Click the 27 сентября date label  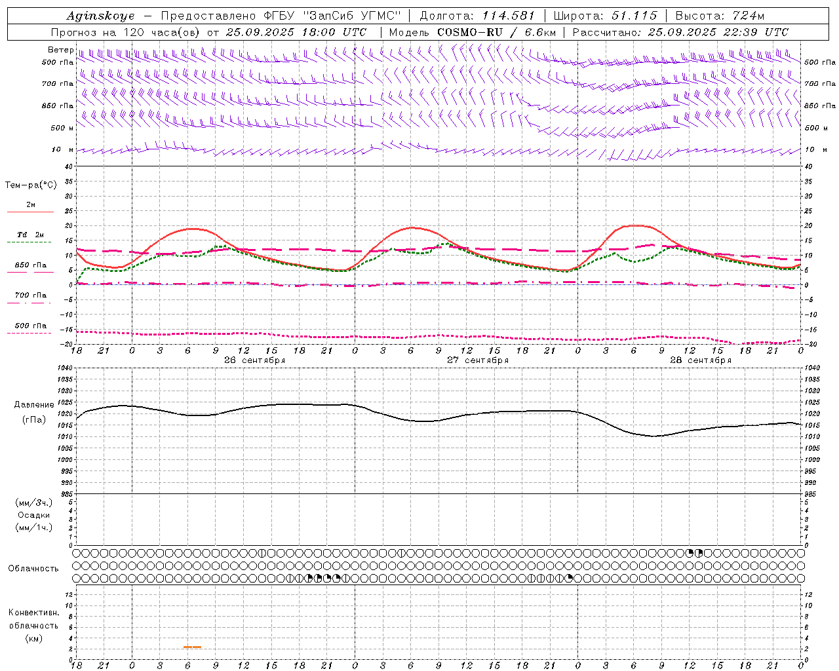(x=478, y=360)
